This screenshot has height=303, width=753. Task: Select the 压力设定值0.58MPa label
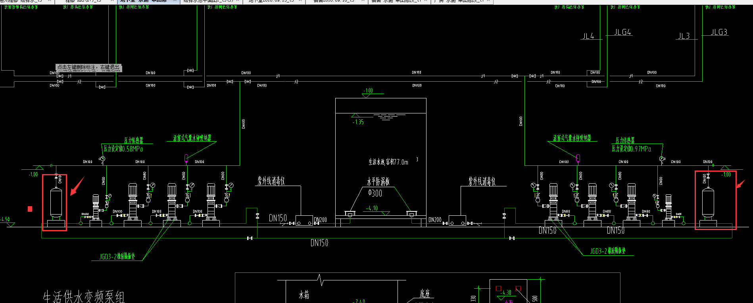pyautogui.click(x=123, y=149)
